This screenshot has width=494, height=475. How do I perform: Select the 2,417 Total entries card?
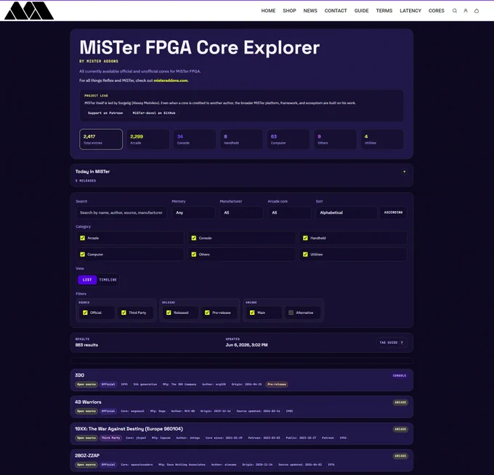[x=101, y=139]
